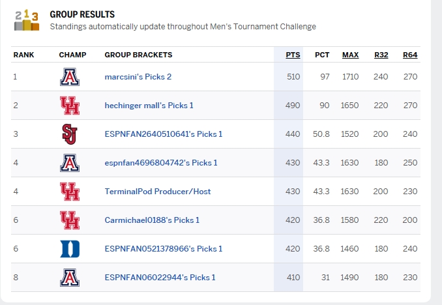The width and height of the screenshot is (442, 305).
Task: Click Arizona logo beside ESPNFAN06022944's Picks 1
Action: [69, 278]
